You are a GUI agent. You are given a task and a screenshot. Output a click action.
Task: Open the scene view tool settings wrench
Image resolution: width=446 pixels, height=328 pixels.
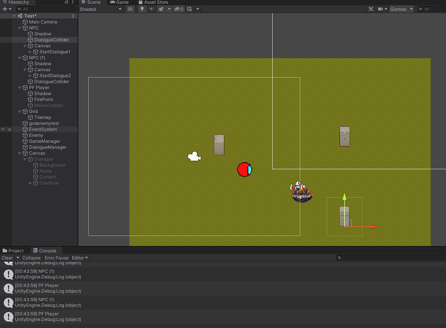pos(371,9)
